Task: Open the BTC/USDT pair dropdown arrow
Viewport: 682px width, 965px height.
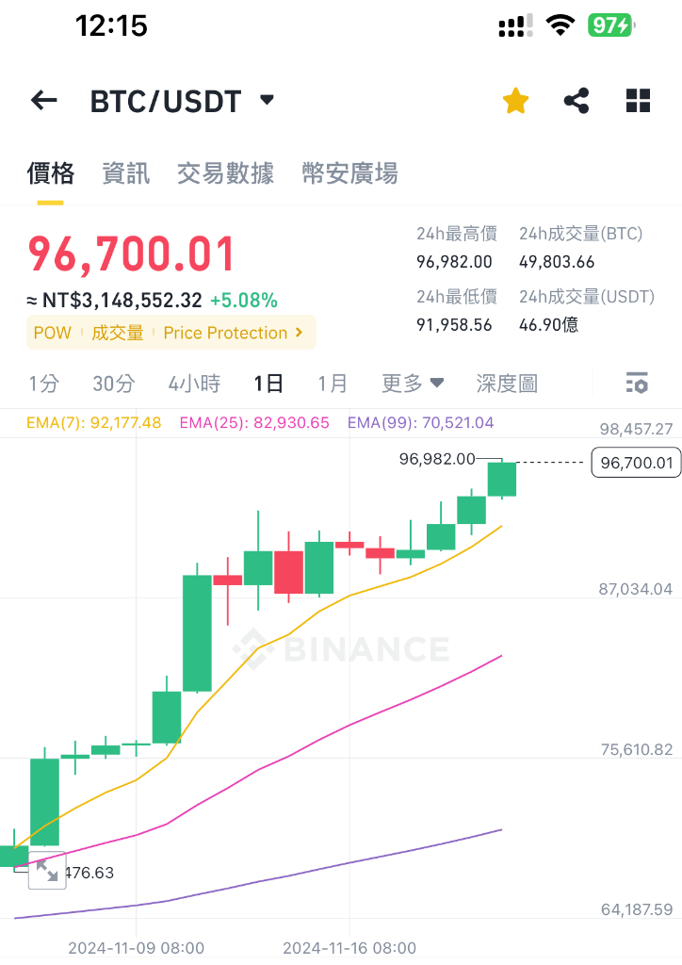Action: [x=267, y=100]
